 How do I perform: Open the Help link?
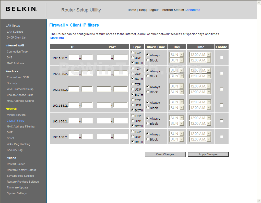pyautogui.click(x=142, y=10)
